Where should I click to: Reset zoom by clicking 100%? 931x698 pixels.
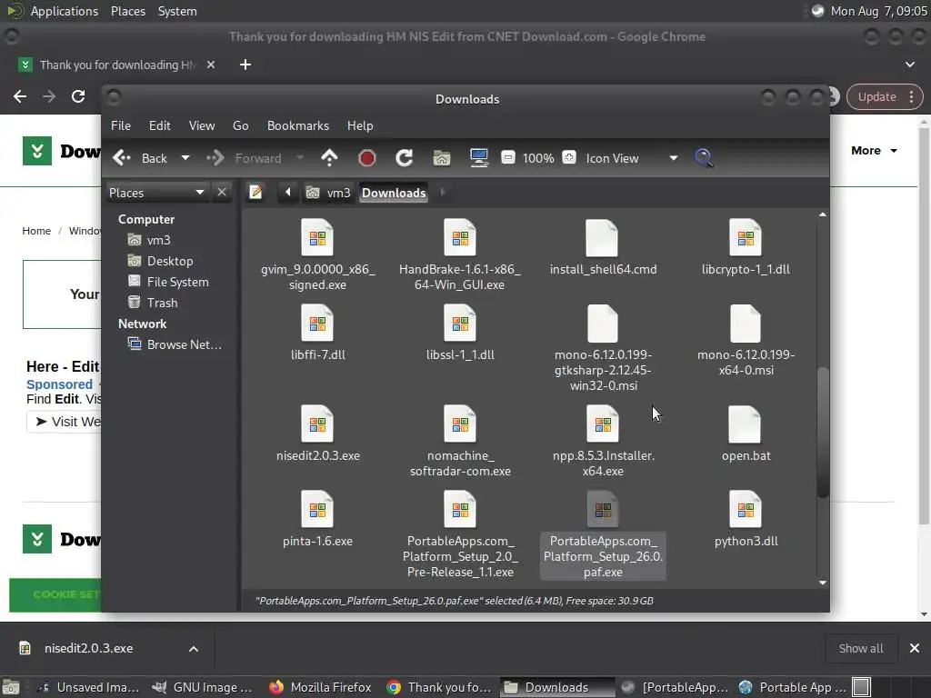click(x=538, y=158)
